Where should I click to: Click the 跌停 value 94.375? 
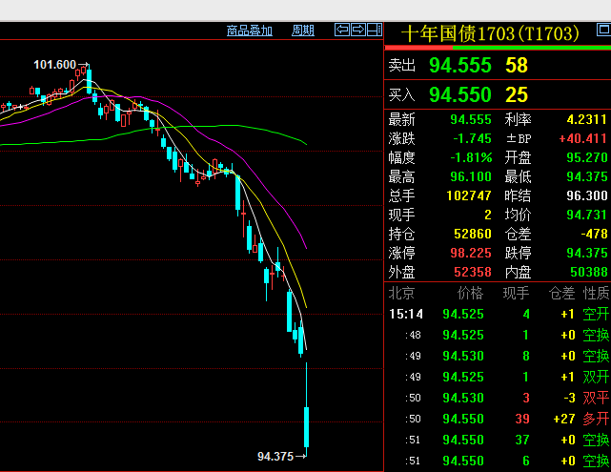tap(587, 253)
